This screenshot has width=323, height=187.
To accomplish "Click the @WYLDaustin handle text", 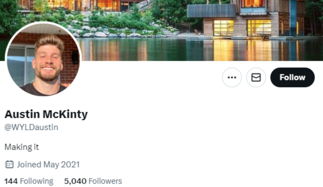I will point(31,127).
